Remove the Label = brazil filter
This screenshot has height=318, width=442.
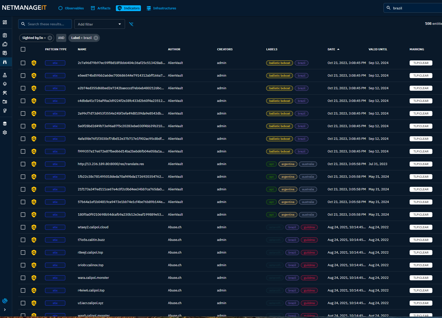click(x=96, y=38)
